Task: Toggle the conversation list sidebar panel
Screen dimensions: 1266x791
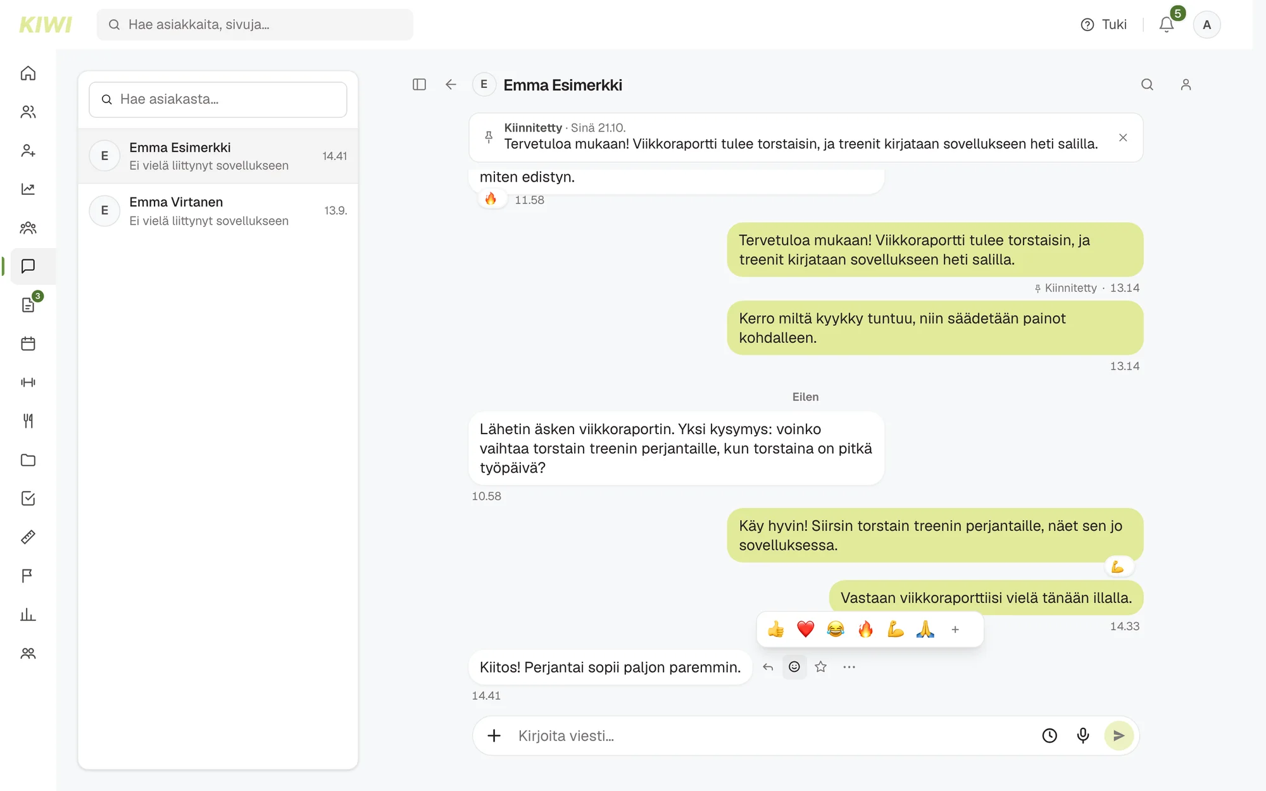Action: point(419,85)
